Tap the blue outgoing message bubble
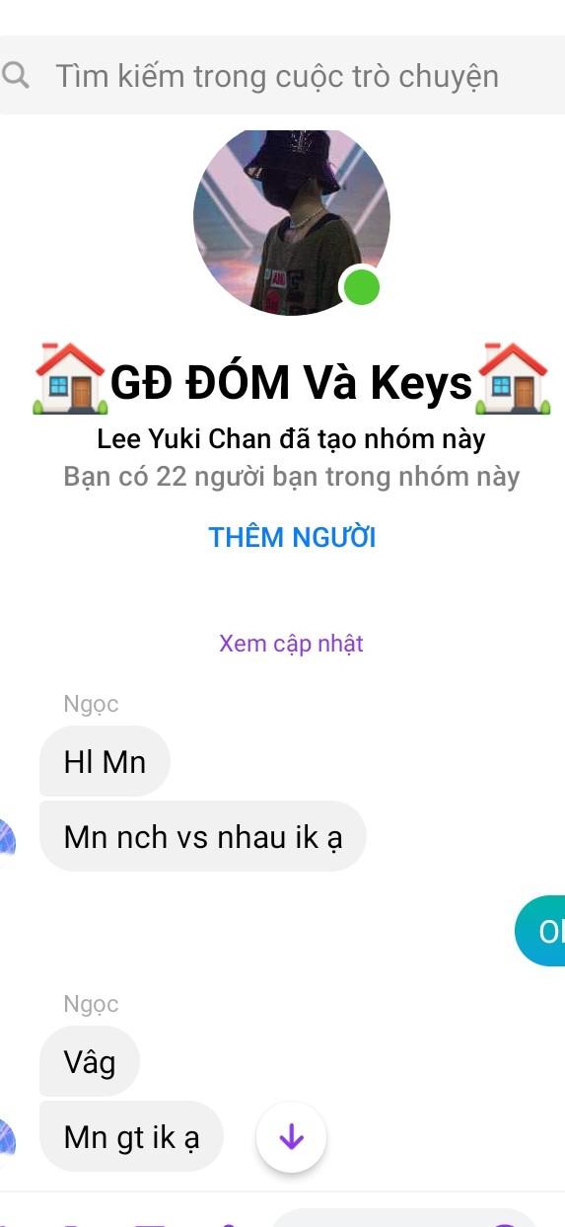Viewport: 565px width, 1227px height. [x=540, y=930]
